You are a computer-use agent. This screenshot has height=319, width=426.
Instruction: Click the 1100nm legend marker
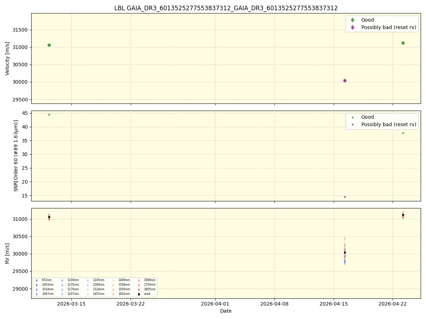coord(62,280)
